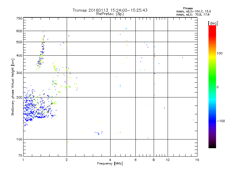Click the '0' colorbar tick label
The image size is (232, 174).
pyautogui.click(x=217, y=87)
